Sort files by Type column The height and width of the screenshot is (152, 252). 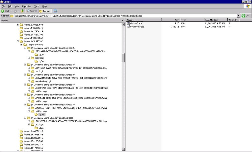[x=192, y=20]
